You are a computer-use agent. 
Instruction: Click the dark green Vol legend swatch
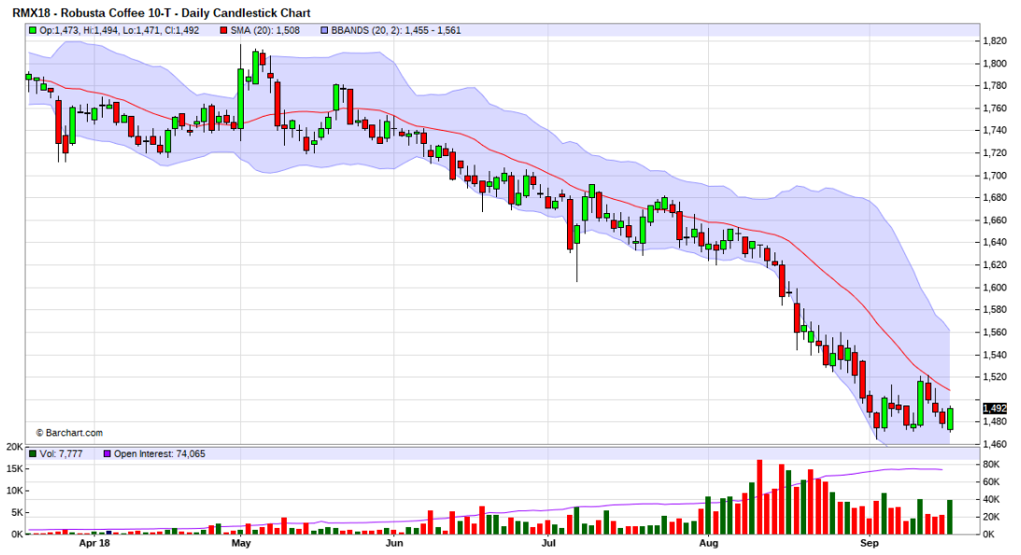(x=33, y=453)
